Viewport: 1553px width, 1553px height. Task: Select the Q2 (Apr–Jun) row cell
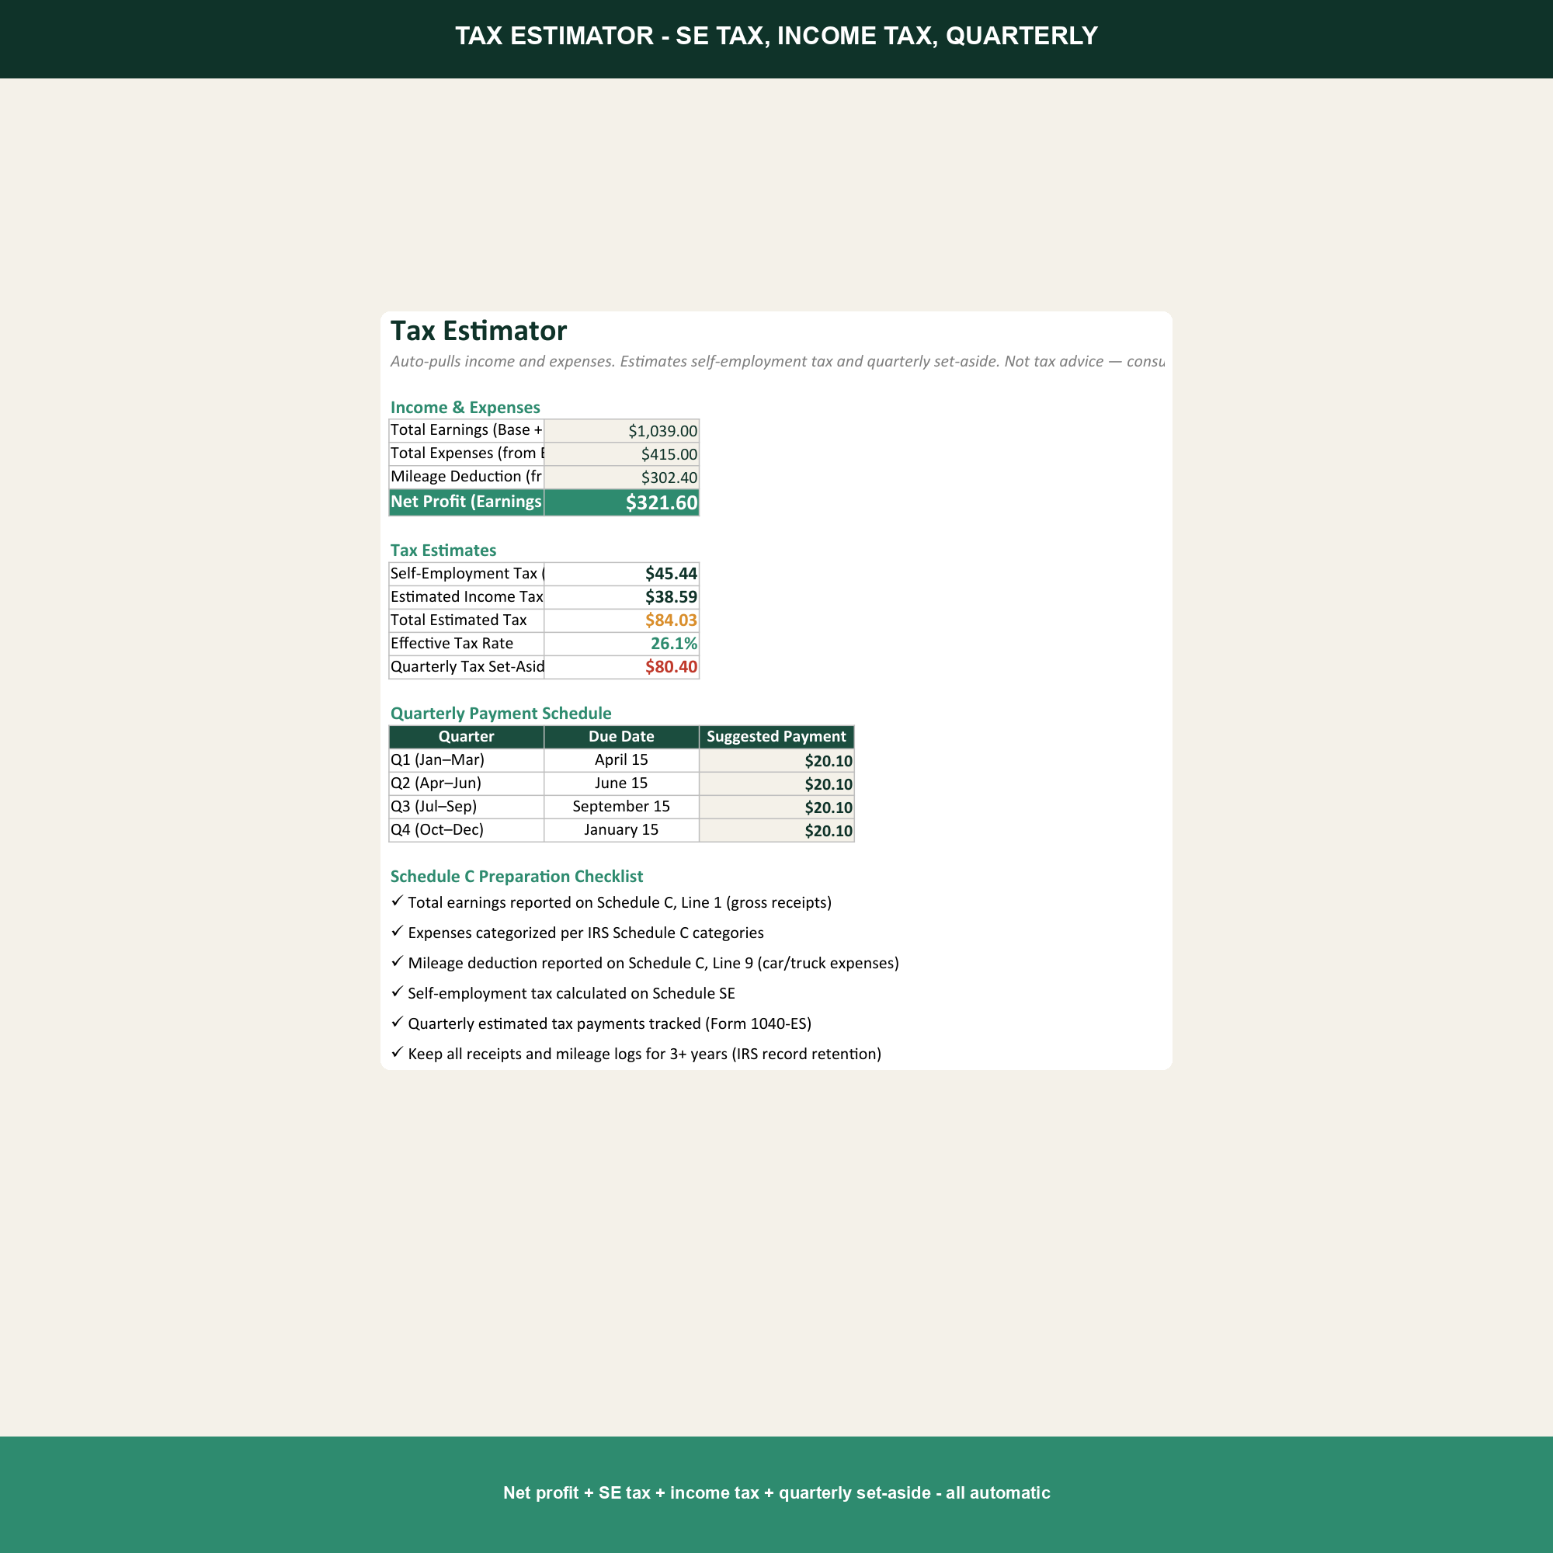[x=466, y=783]
